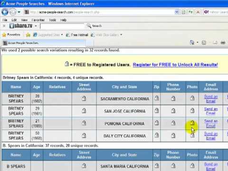Open a new blank tab
This screenshot has width=228, height=171.
(x=90, y=43)
